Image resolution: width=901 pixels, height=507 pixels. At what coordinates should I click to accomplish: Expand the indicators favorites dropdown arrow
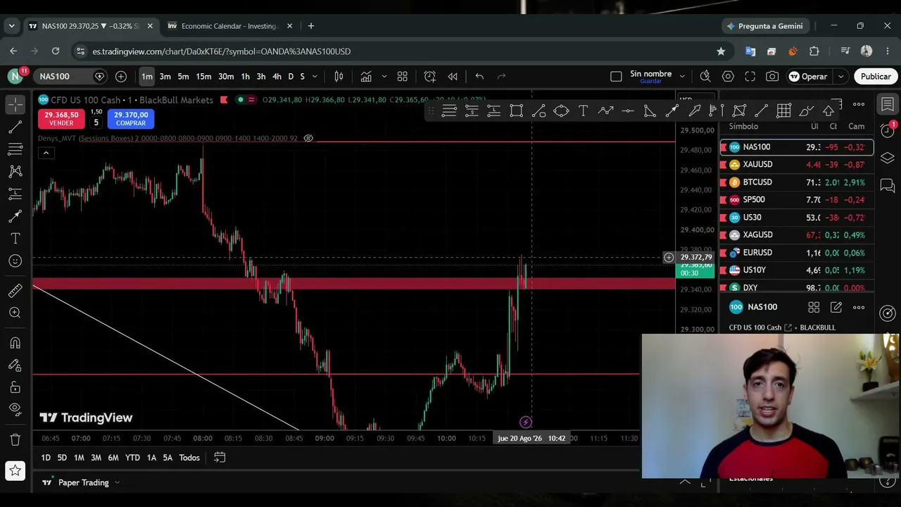384,76
